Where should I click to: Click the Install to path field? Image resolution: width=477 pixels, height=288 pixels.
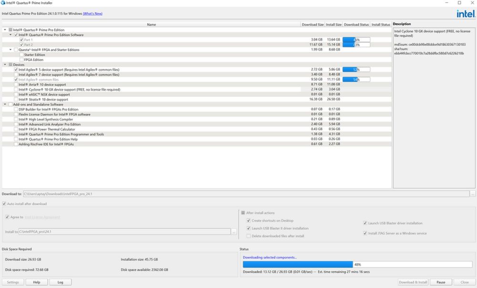(x=124, y=232)
